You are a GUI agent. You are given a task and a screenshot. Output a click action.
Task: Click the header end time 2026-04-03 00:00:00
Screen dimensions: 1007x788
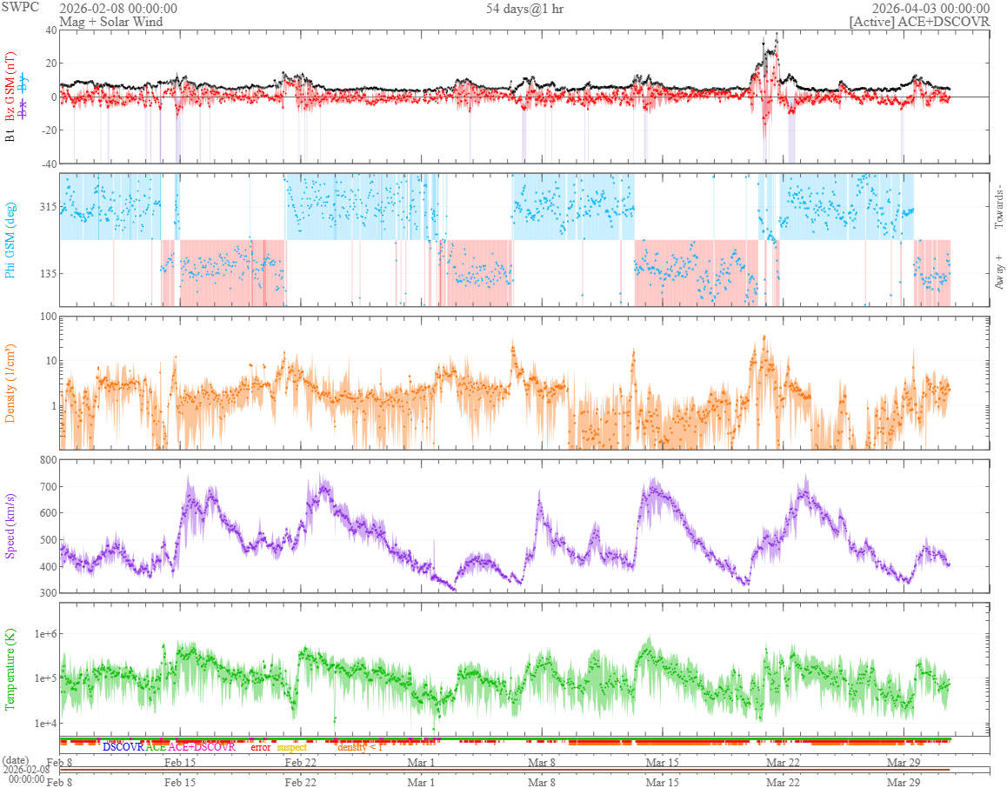[930, 9]
